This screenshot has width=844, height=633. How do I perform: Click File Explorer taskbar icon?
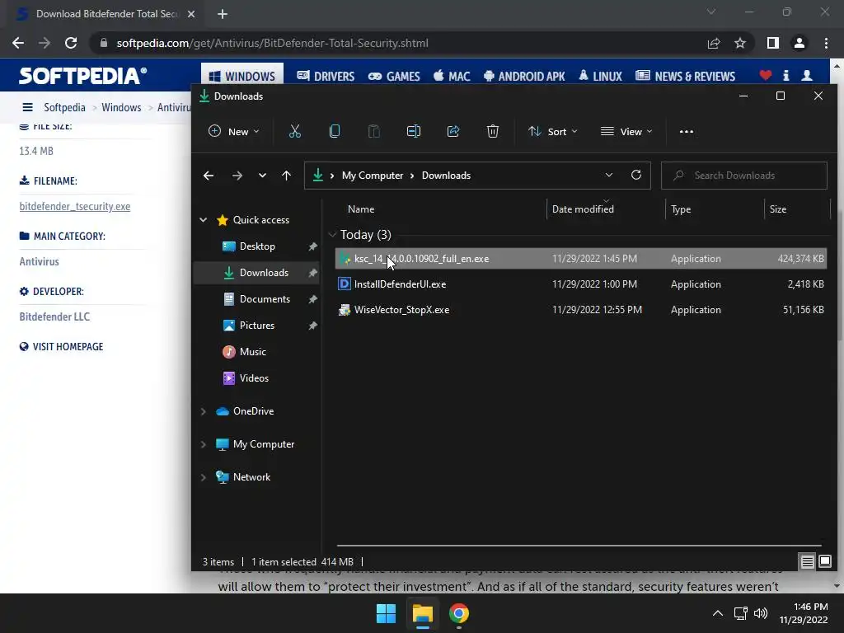pos(423,613)
